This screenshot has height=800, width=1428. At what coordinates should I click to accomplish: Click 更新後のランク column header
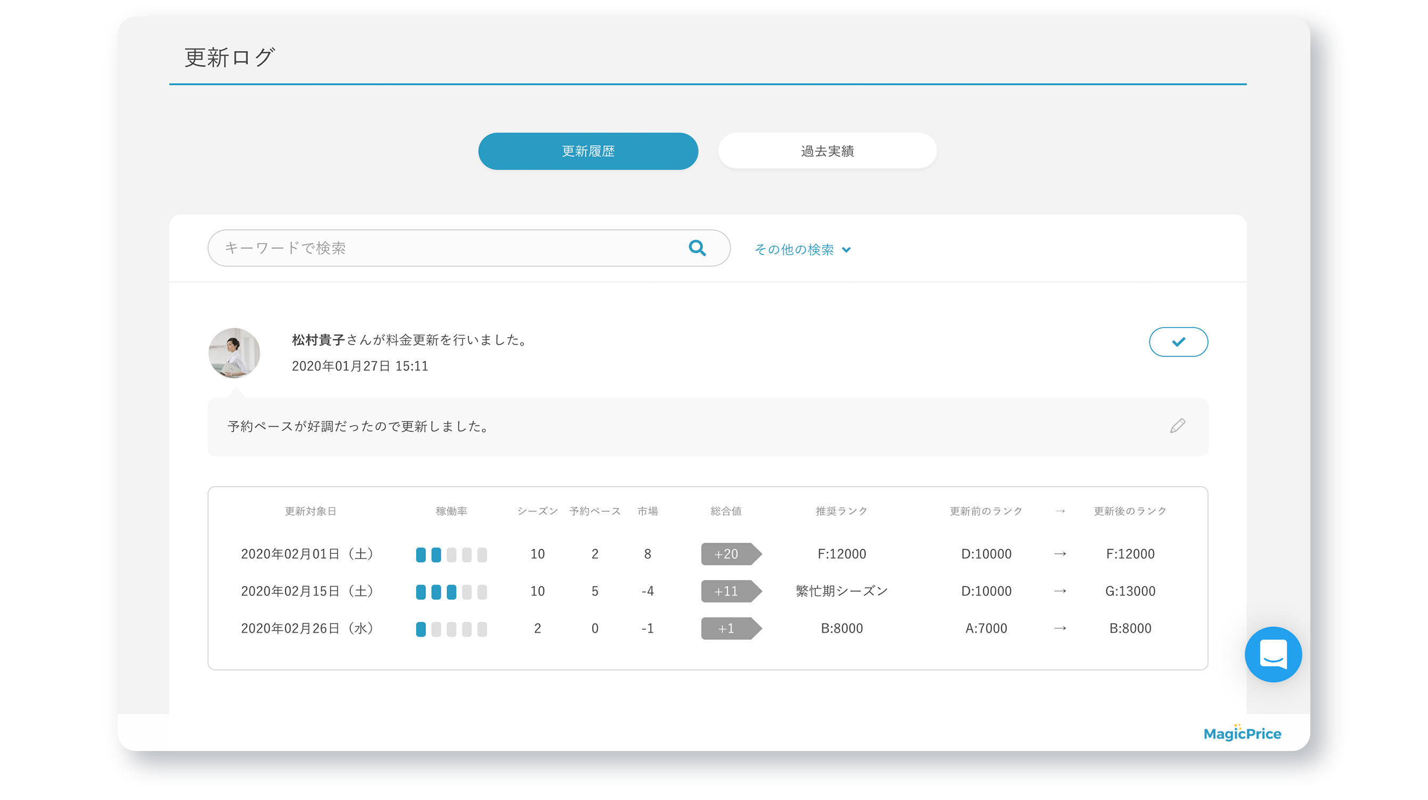click(x=1130, y=511)
